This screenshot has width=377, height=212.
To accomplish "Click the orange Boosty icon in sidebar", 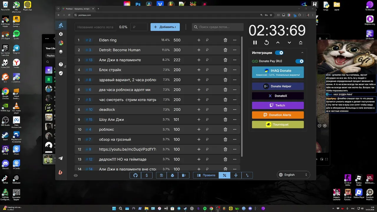I will pyautogui.click(x=60, y=172).
